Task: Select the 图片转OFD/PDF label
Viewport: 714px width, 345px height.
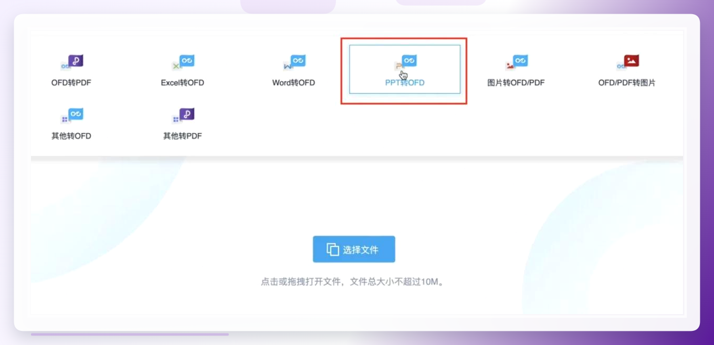Action: point(516,83)
